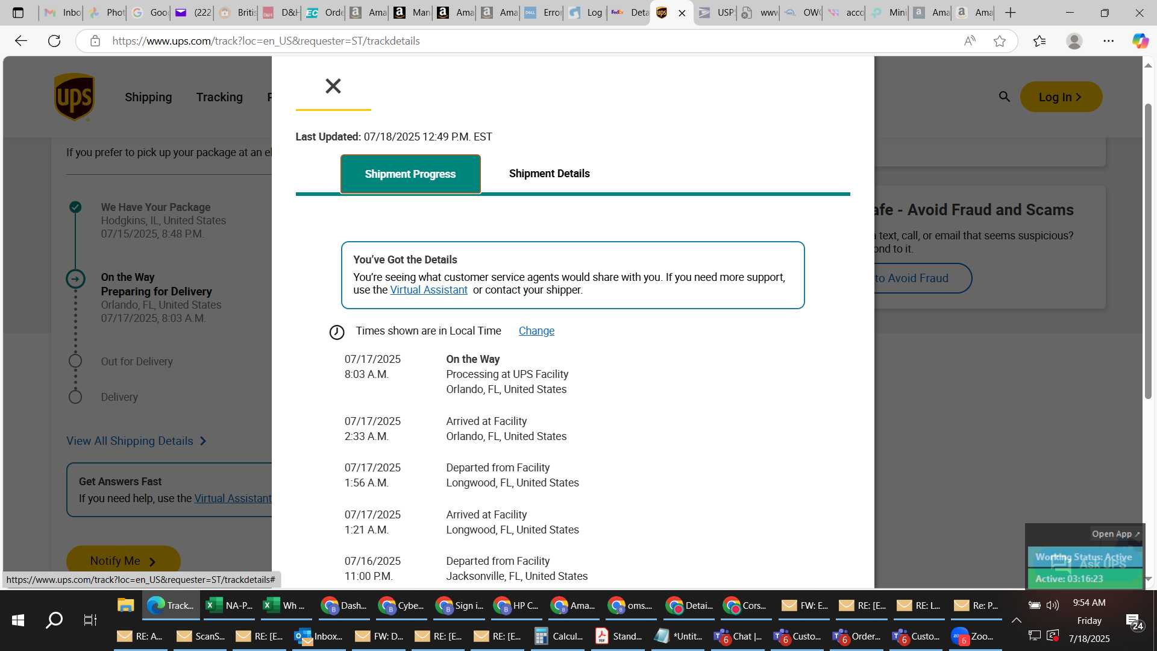Click the page vertical scrollbar thumb
The width and height of the screenshot is (1157, 651).
[1148, 250]
